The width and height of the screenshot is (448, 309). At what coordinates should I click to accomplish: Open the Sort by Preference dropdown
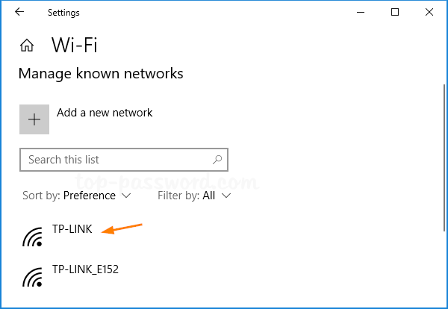click(x=77, y=196)
